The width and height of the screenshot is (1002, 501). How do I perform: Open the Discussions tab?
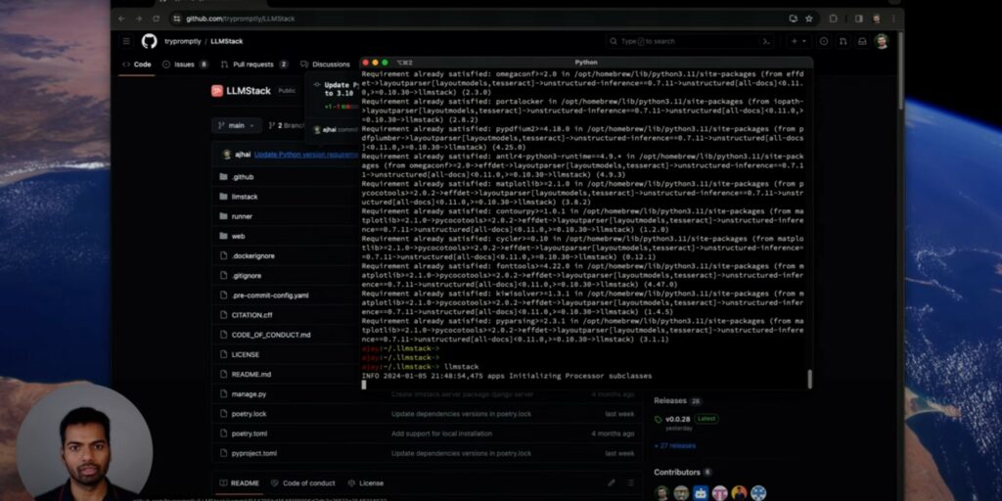325,65
